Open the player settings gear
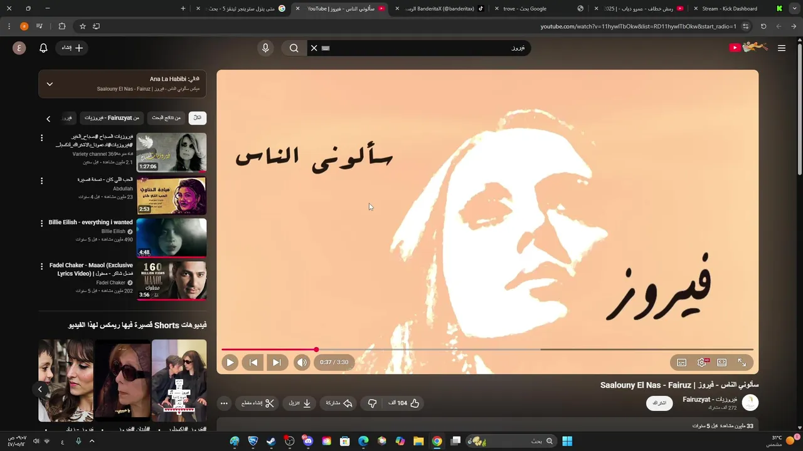 point(702,362)
